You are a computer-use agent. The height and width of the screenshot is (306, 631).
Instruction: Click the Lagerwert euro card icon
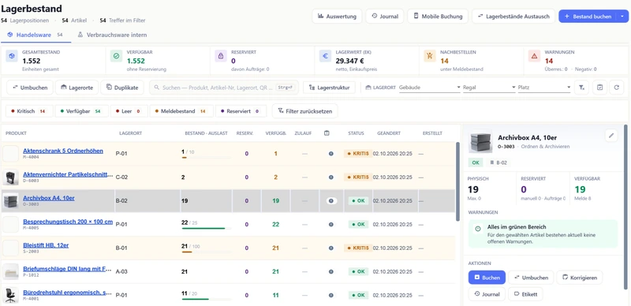tap(325, 56)
